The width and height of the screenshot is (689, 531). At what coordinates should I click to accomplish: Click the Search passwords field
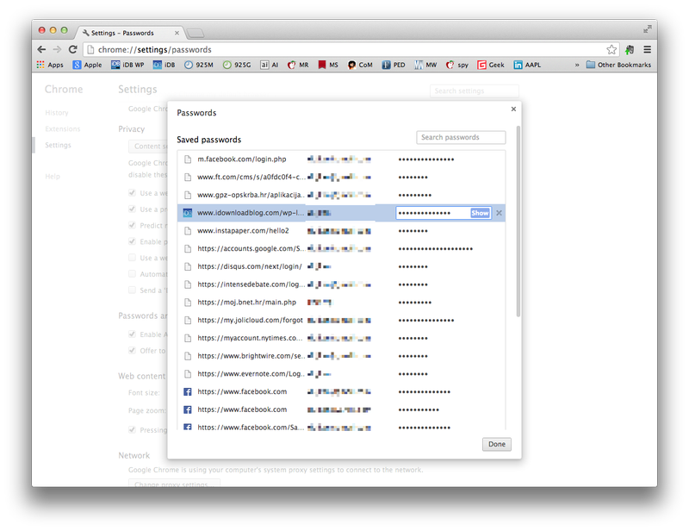(461, 137)
